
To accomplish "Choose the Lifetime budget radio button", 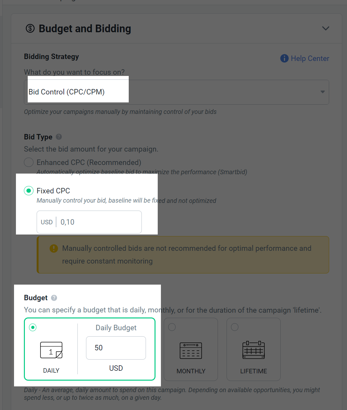I will point(235,327).
